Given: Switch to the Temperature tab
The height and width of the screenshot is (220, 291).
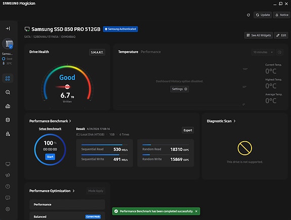Looking at the screenshot, I should [128, 52].
